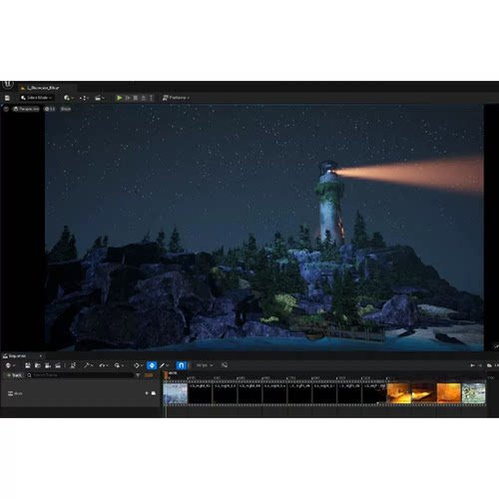Open the Sequencer pencil edit options dropdown
The image size is (499, 499).
click(x=164, y=365)
